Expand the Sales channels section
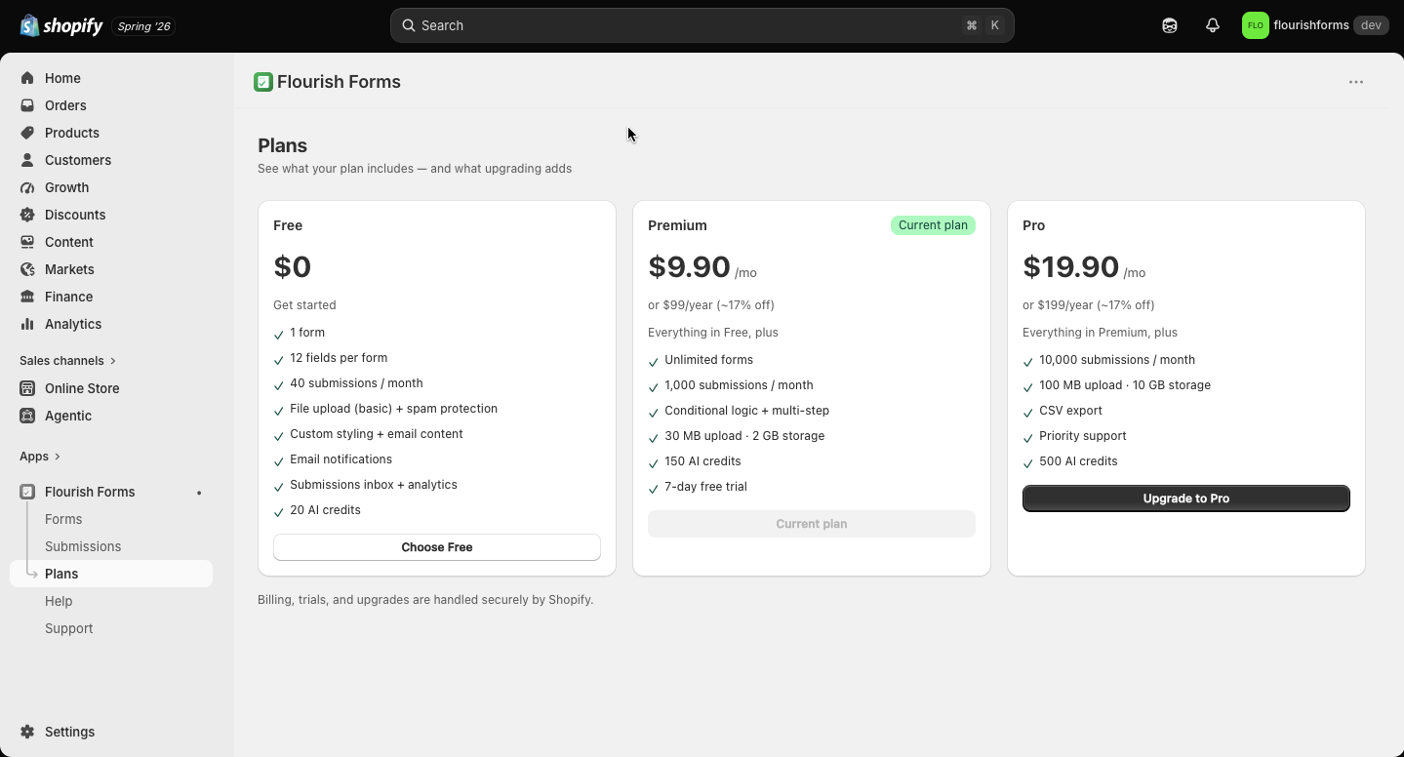 point(67,361)
